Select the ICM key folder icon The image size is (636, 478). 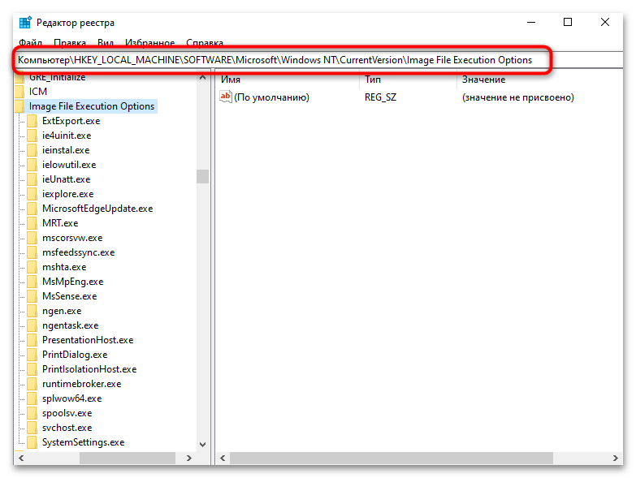pos(19,92)
